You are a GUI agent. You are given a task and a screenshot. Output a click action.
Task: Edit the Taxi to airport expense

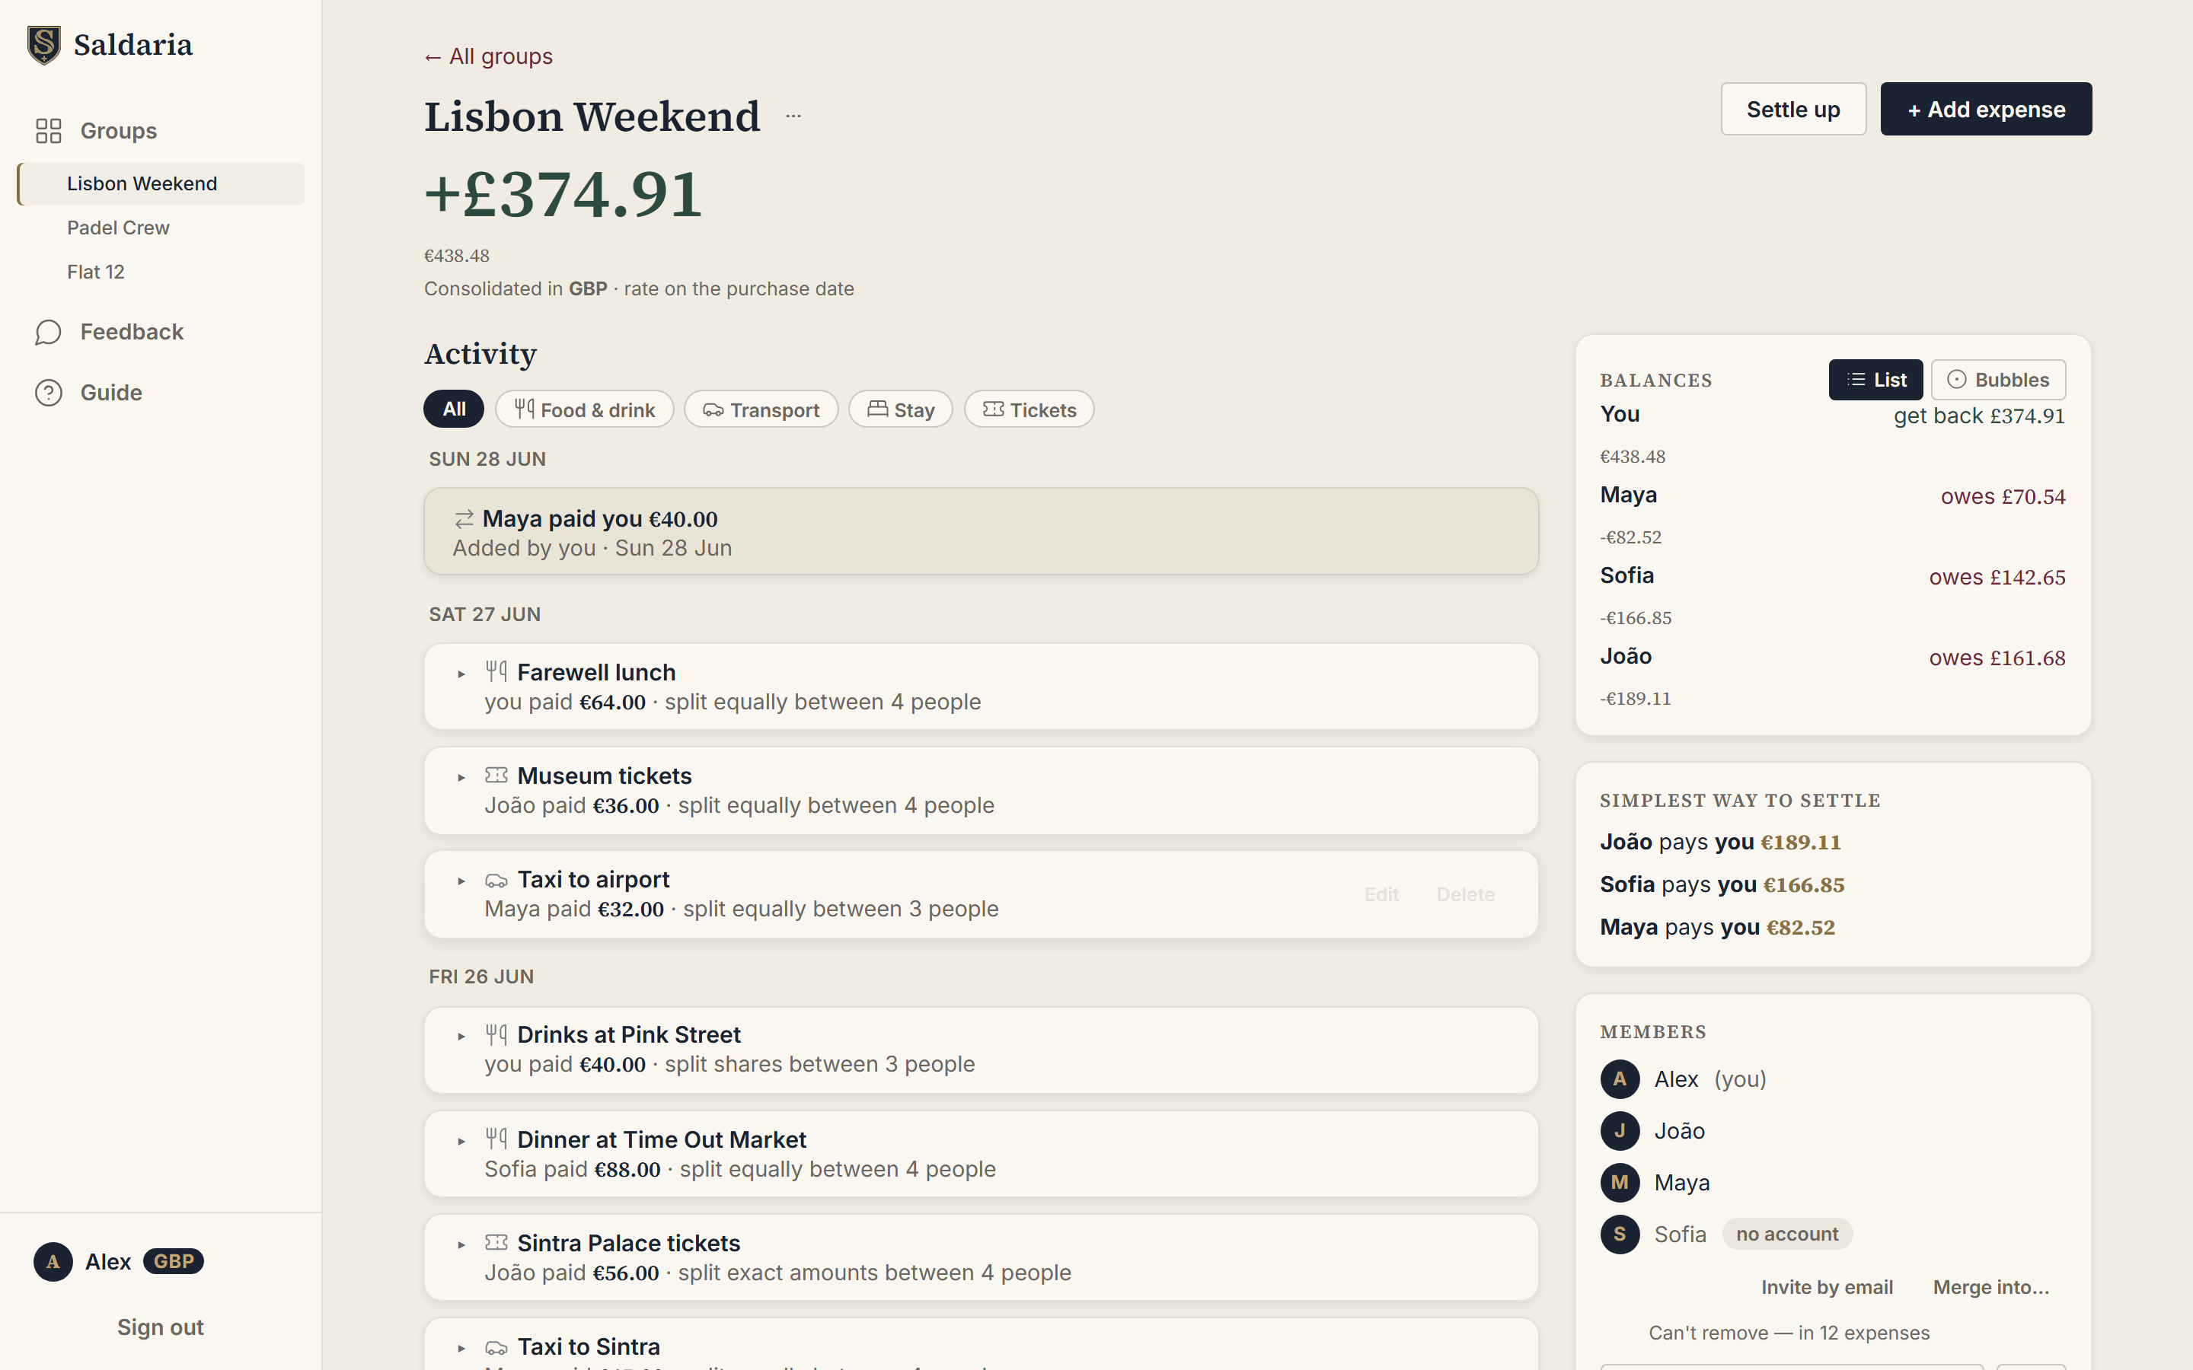1381,894
